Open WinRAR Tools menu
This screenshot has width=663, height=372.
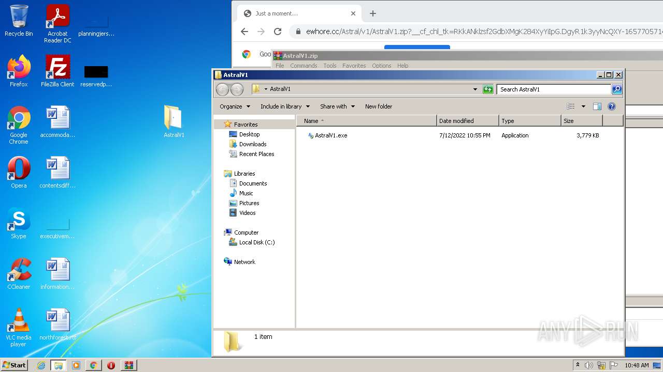pos(330,66)
